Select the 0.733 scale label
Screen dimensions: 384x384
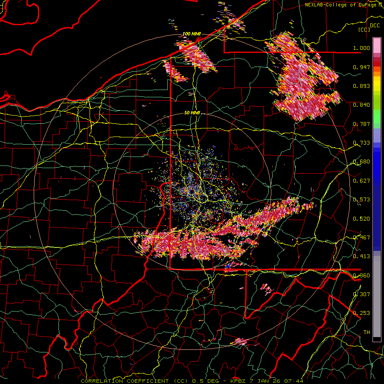(x=361, y=143)
